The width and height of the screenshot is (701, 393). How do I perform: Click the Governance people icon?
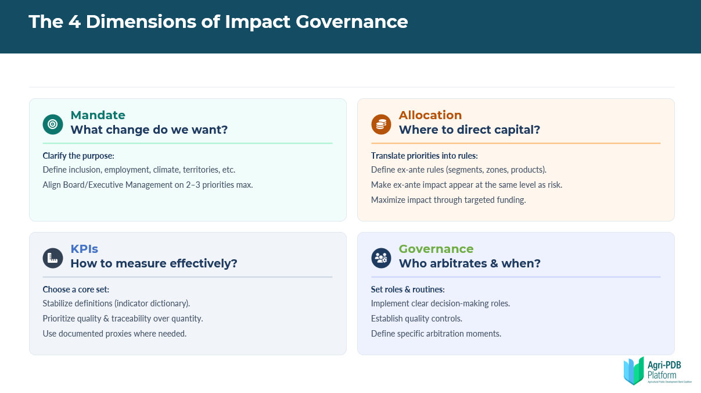(x=381, y=258)
